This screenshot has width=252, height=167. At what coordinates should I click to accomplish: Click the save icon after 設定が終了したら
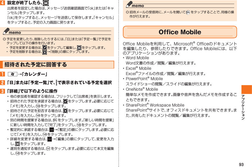tap(46, 3)
